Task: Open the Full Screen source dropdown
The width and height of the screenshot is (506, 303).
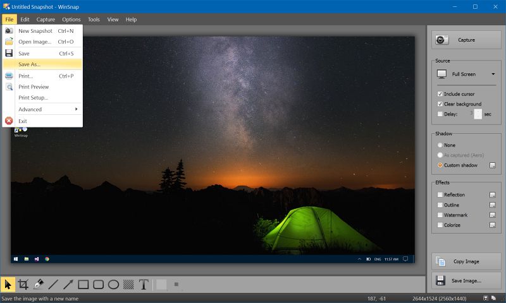Action: (x=467, y=74)
